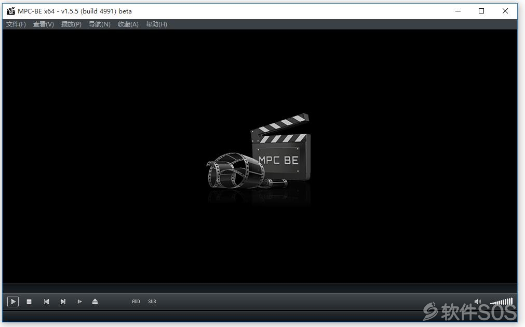Viewport: 525px width, 327px height.
Task: Minimize the MPC-BE window
Action: tap(458, 11)
